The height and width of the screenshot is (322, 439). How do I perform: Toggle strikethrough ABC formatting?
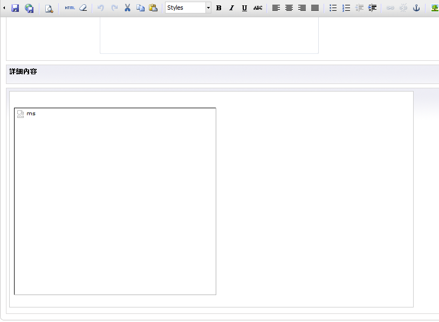pos(258,8)
